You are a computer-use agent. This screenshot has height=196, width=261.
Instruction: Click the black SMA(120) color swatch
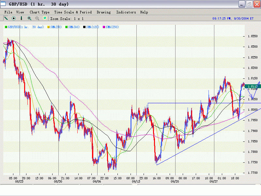pyautogui.click(x=84, y=27)
